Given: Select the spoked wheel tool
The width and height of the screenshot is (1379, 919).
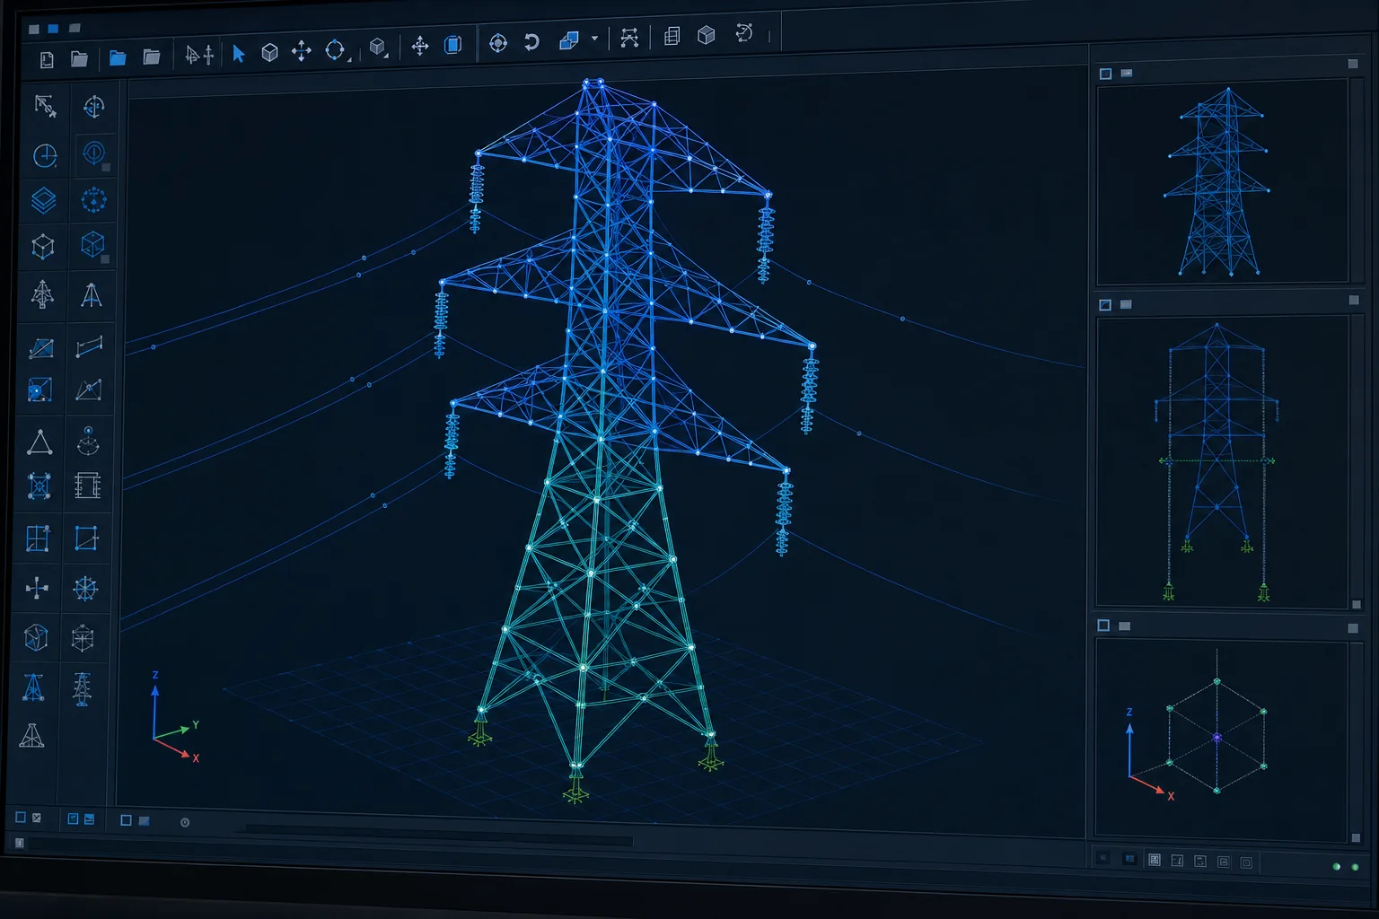Looking at the screenshot, I should click(x=85, y=589).
